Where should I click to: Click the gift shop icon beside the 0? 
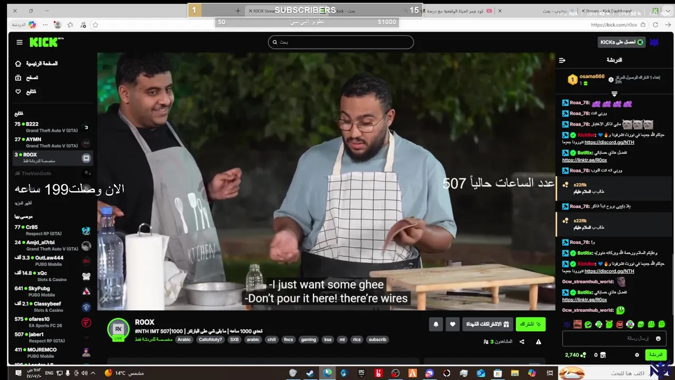(x=603, y=355)
